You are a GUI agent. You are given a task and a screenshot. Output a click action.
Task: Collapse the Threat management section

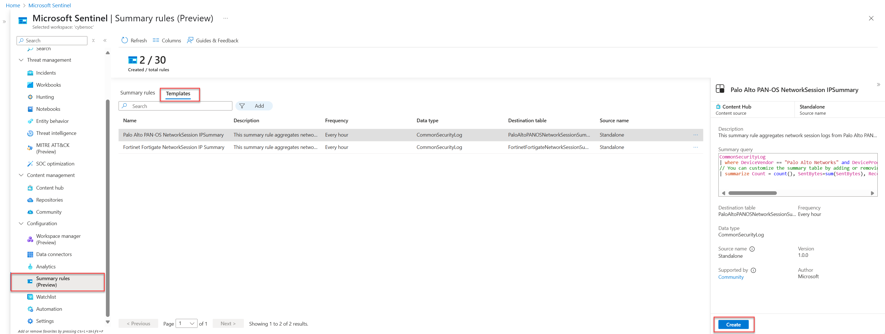[21, 60]
